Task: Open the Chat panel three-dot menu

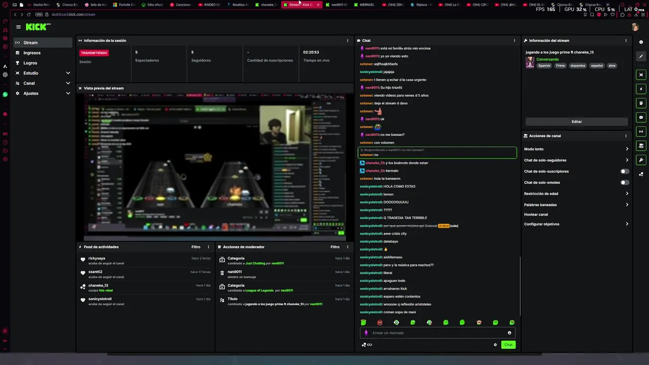Action: (x=514, y=41)
